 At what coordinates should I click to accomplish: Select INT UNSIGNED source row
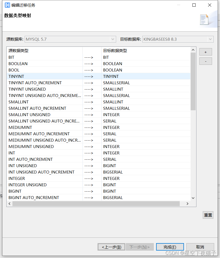(45, 166)
